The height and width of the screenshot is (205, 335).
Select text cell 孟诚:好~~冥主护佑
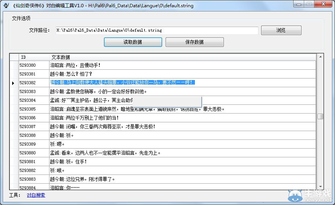[x=182, y=100]
